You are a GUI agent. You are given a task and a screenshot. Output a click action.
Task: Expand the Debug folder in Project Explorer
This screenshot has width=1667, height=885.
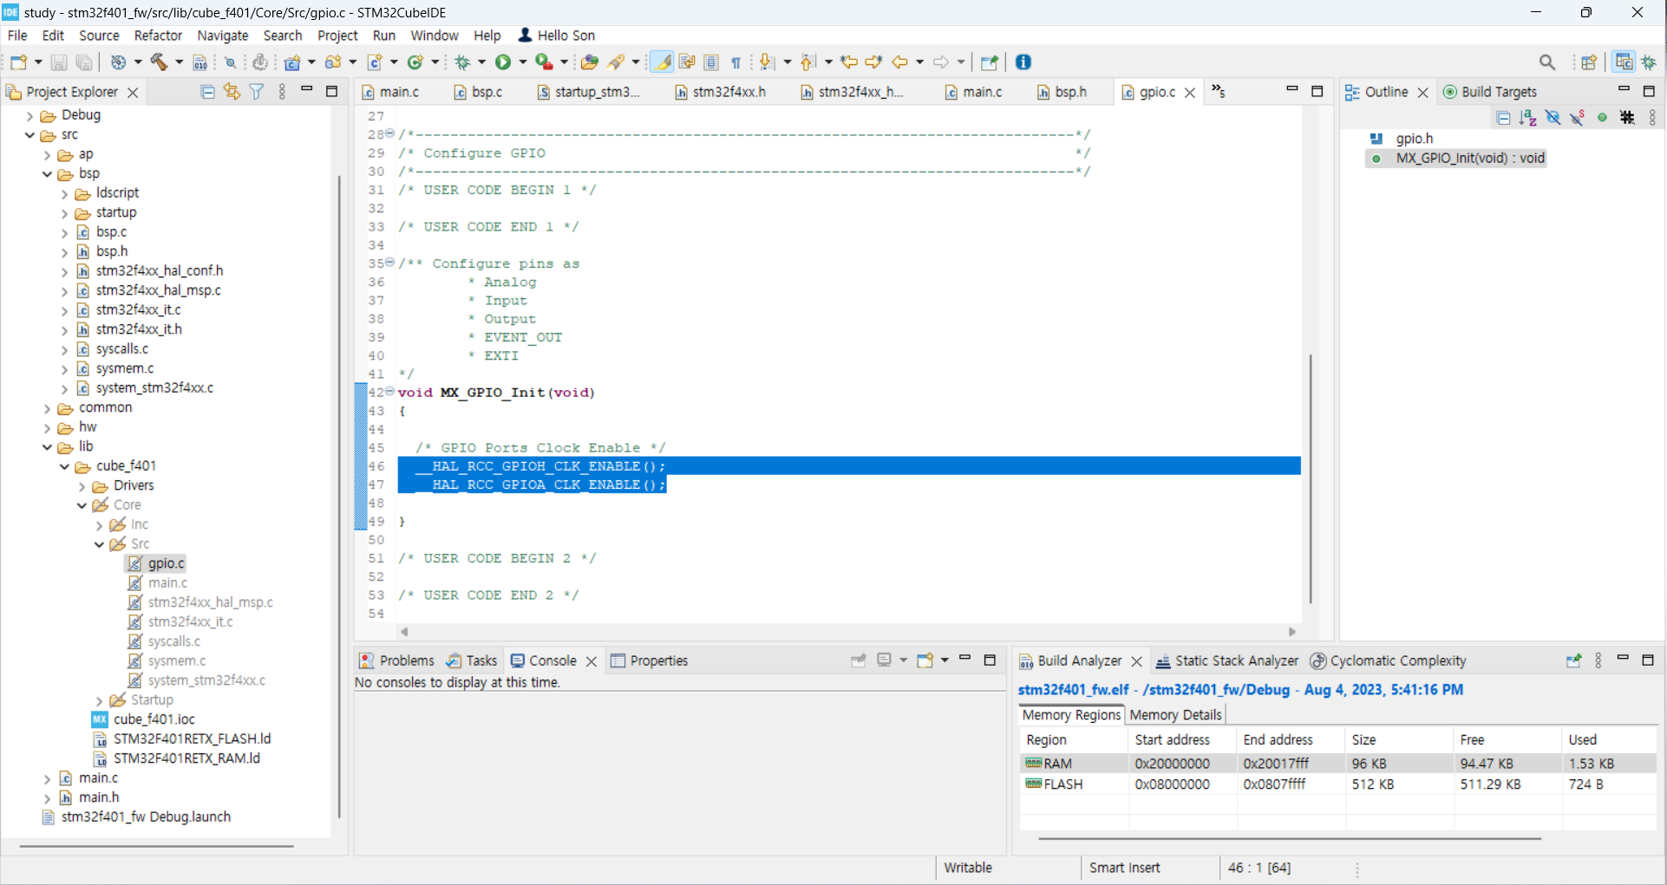(30, 115)
